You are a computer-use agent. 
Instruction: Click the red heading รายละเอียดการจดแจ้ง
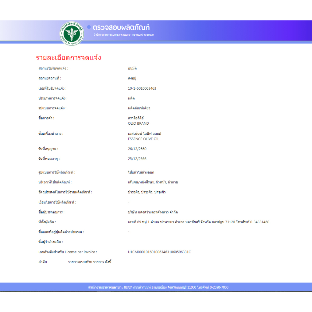(69, 58)
